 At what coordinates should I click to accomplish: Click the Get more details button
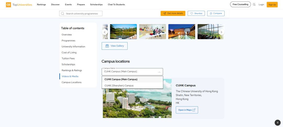(x=173, y=13)
